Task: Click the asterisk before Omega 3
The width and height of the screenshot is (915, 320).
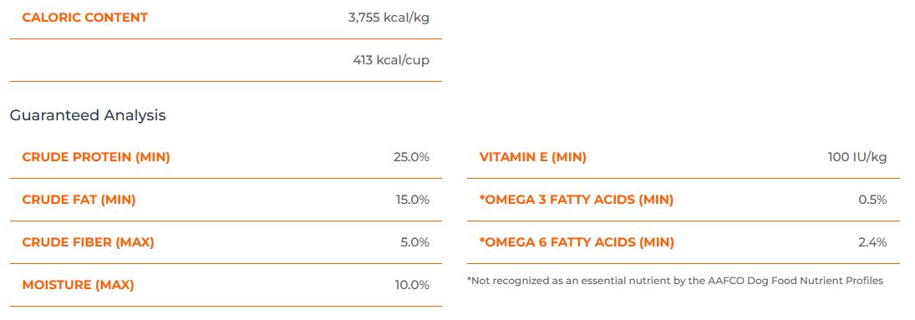Action: [482, 197]
